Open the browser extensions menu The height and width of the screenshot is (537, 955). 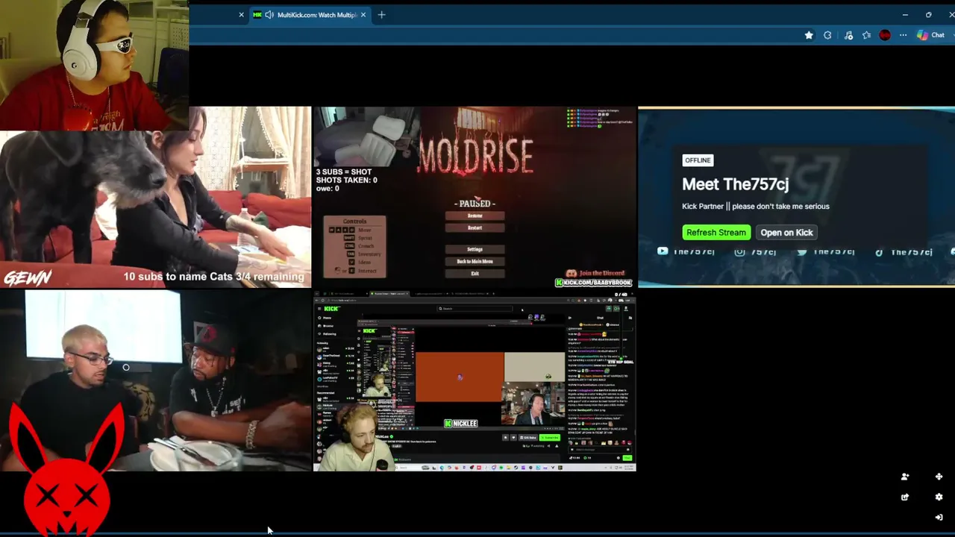pos(827,35)
